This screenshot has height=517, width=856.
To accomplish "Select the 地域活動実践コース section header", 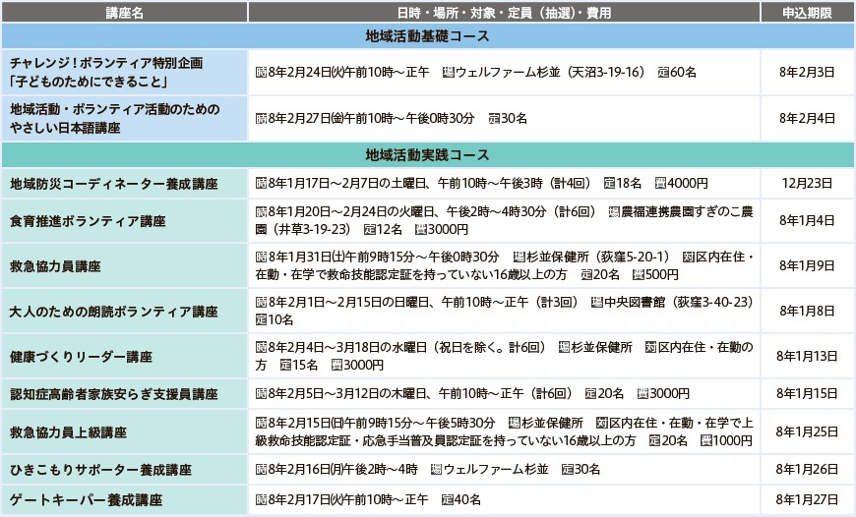I will pyautogui.click(x=427, y=154).
